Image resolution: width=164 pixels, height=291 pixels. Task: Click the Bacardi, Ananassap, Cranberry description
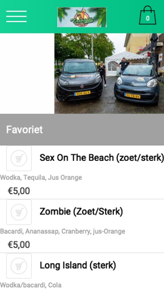pyautogui.click(x=63, y=231)
